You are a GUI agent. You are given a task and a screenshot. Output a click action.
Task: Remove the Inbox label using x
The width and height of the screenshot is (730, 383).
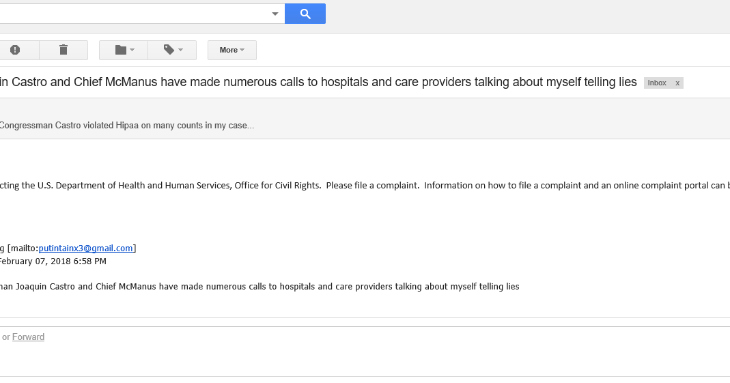(677, 83)
